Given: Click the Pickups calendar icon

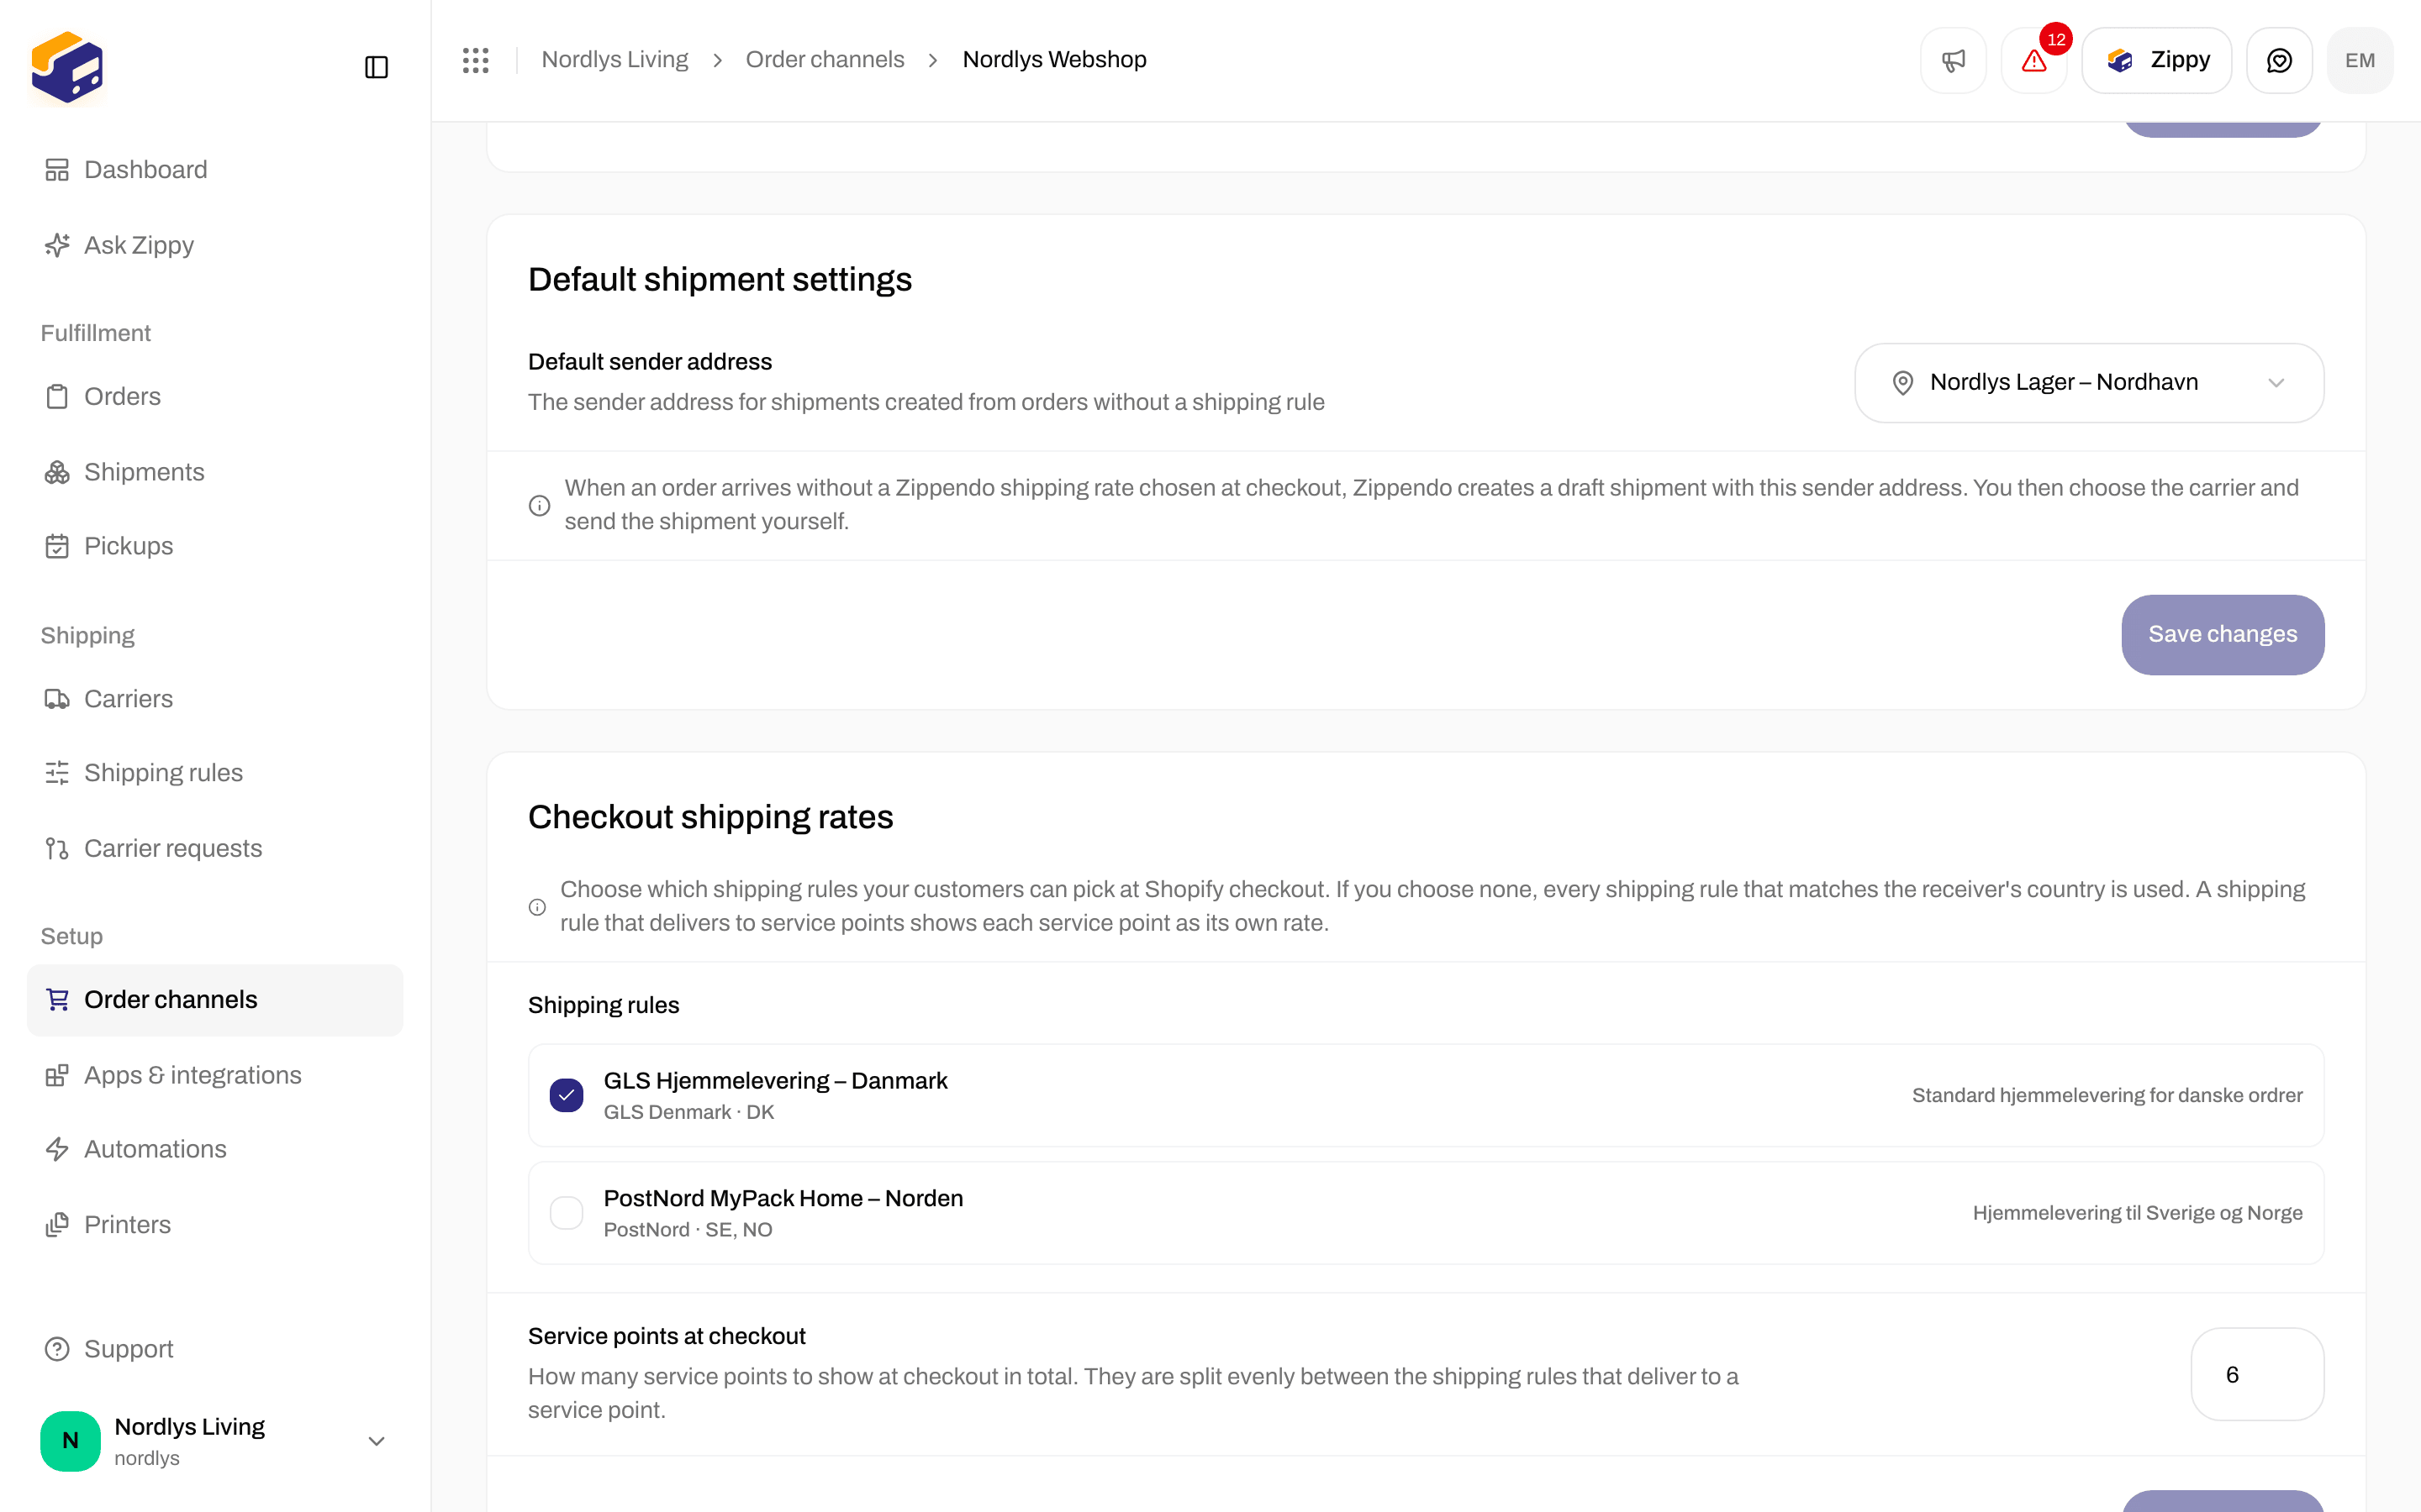Looking at the screenshot, I should click(x=57, y=546).
